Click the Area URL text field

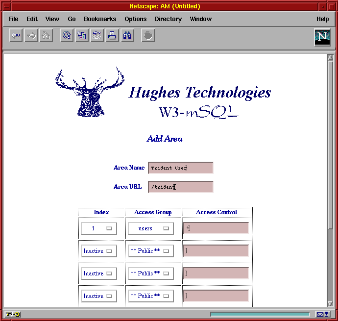[x=181, y=187]
